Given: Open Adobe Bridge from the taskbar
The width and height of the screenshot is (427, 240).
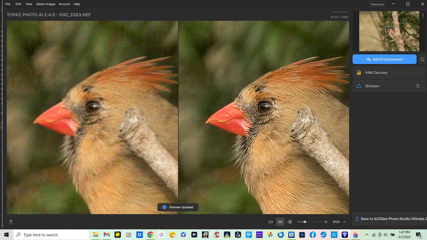Looking at the screenshot, I should click(x=194, y=235).
